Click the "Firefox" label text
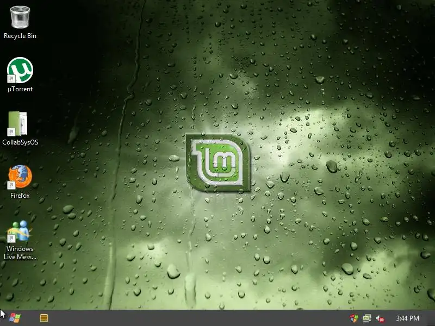The height and width of the screenshot is (326, 435). pyautogui.click(x=20, y=196)
